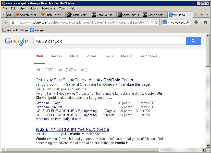The width and height of the screenshot is (211, 153).
Task: Expand the More search categories dropdown
Action: point(126,56)
